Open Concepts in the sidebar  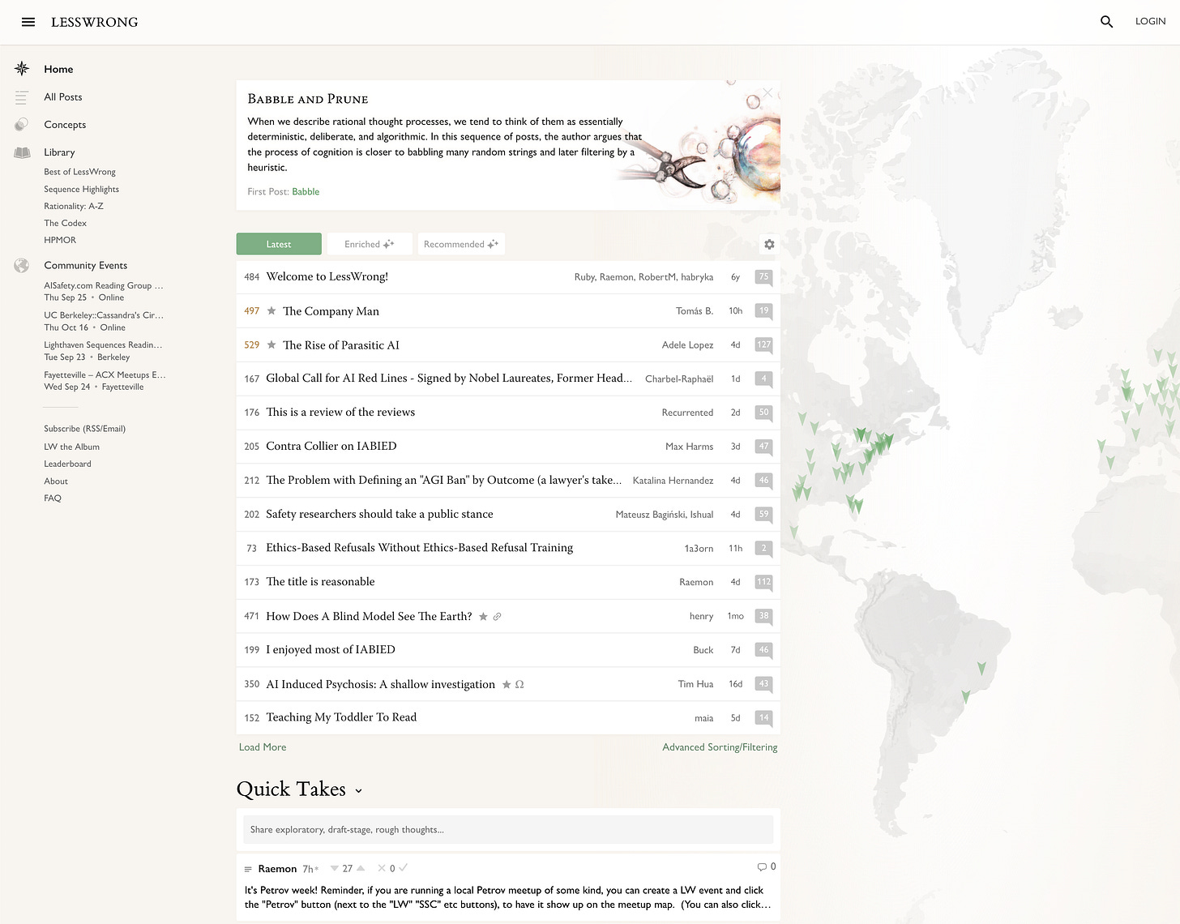tap(65, 125)
